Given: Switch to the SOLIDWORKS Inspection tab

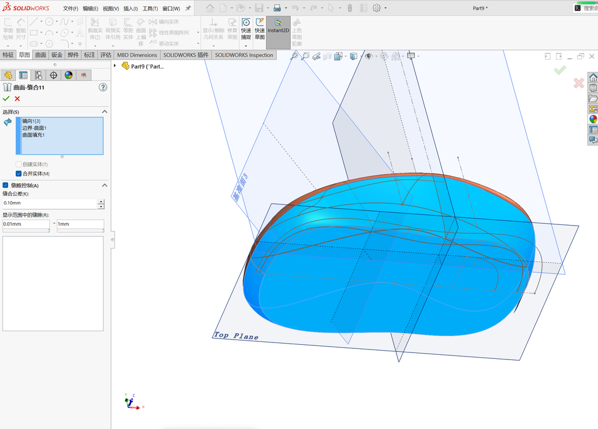Looking at the screenshot, I should coord(244,55).
